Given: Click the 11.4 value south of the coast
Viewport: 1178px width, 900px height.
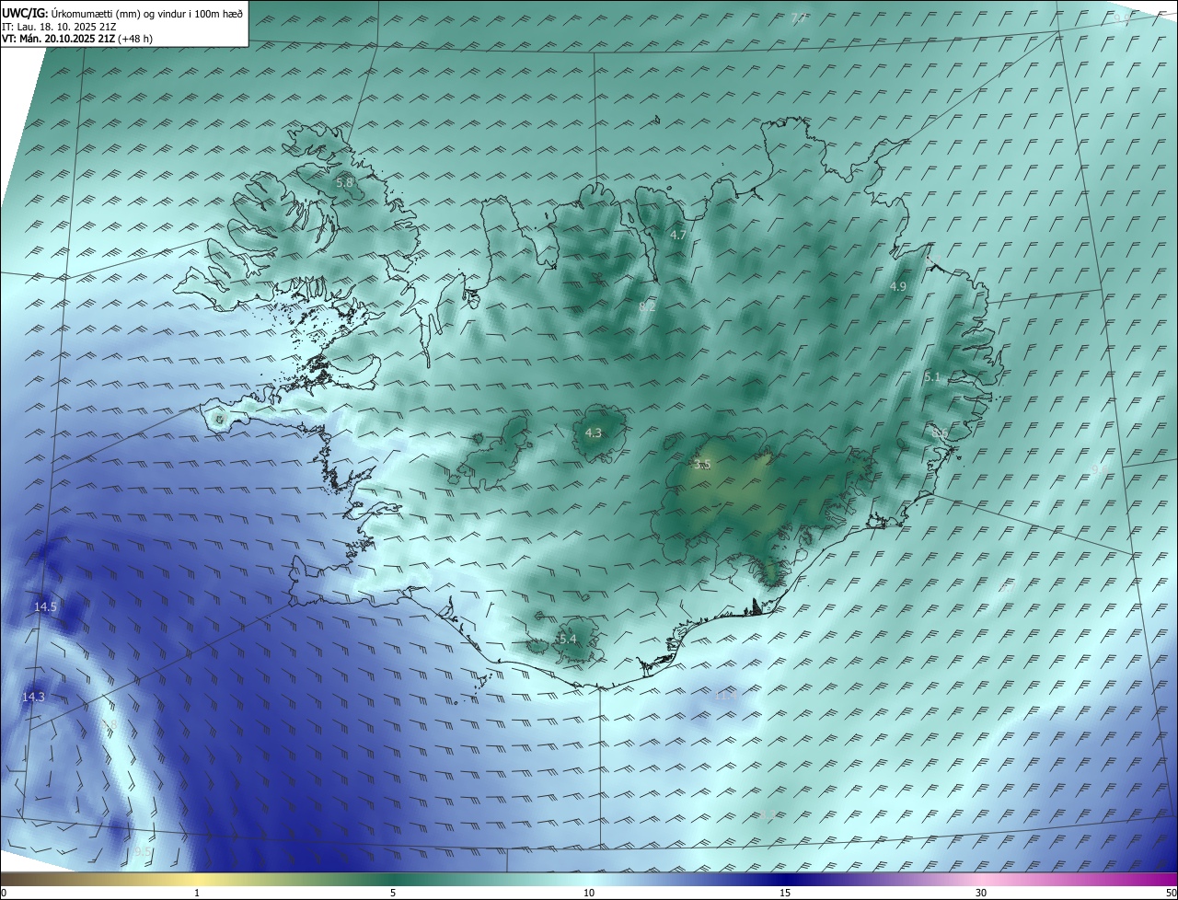Looking at the screenshot, I should (x=725, y=696).
